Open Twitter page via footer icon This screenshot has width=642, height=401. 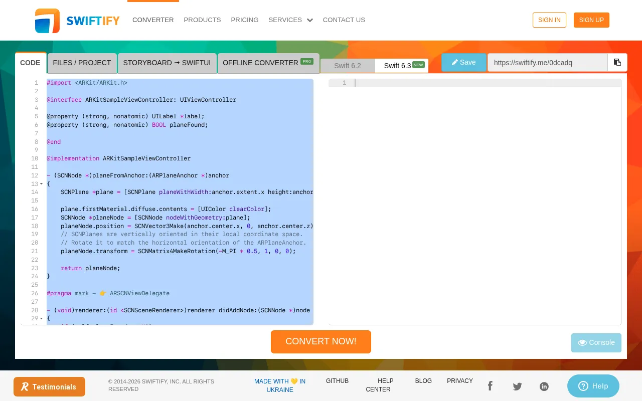click(517, 386)
